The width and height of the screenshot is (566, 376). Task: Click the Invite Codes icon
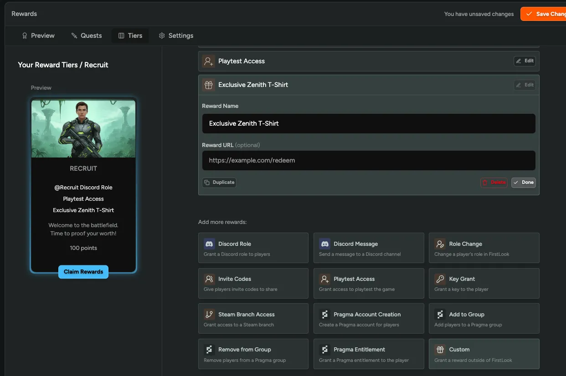[x=209, y=279]
